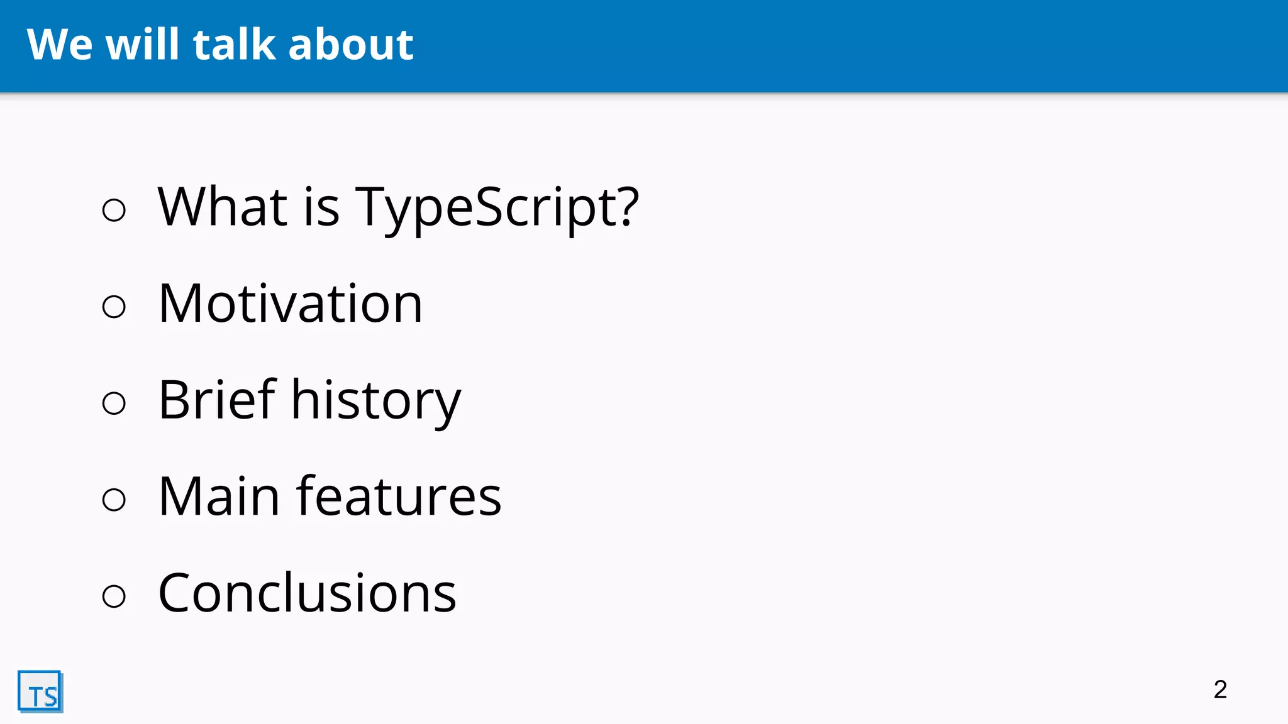The width and height of the screenshot is (1288, 724).
Task: Click the 'What is TypeScript?' line
Action: point(398,207)
